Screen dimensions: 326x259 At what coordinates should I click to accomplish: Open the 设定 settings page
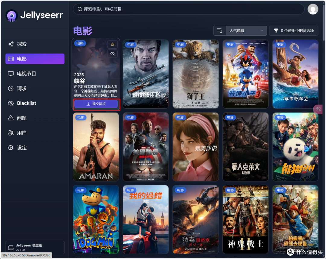[21, 148]
